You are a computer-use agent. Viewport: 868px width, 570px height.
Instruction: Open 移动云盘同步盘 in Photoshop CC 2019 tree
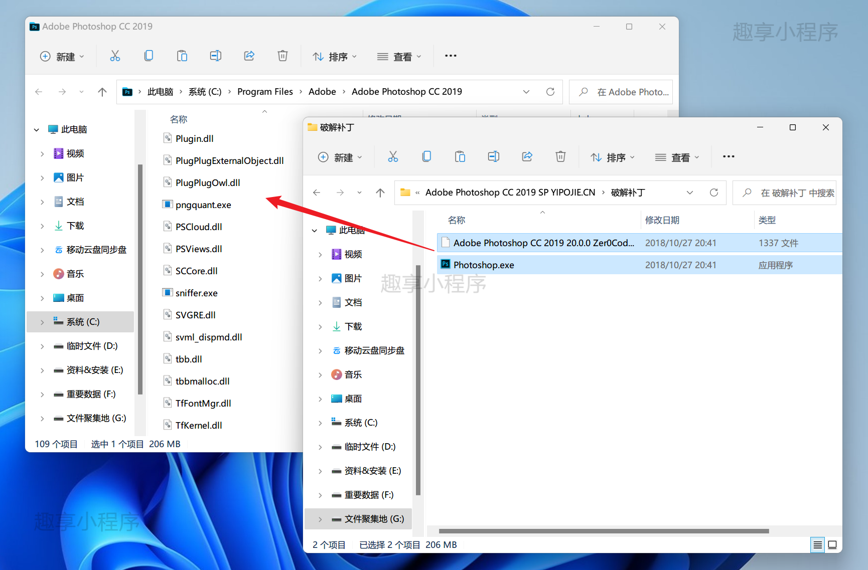[x=96, y=250]
